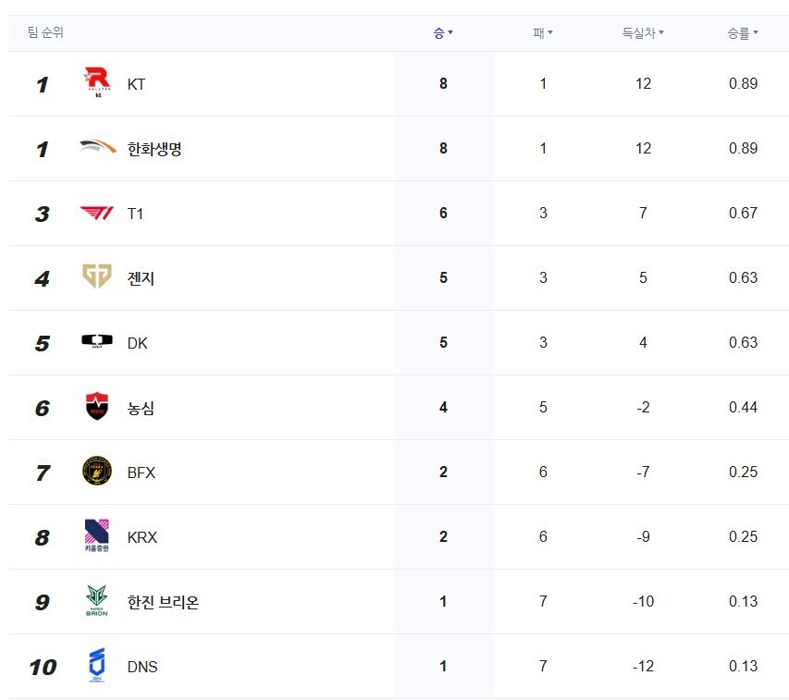
Task: Click the KRX 키움증권 logo
Action: pyautogui.click(x=96, y=535)
